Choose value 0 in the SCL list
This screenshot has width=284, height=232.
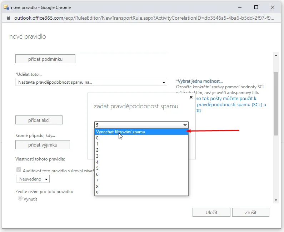[141, 138]
